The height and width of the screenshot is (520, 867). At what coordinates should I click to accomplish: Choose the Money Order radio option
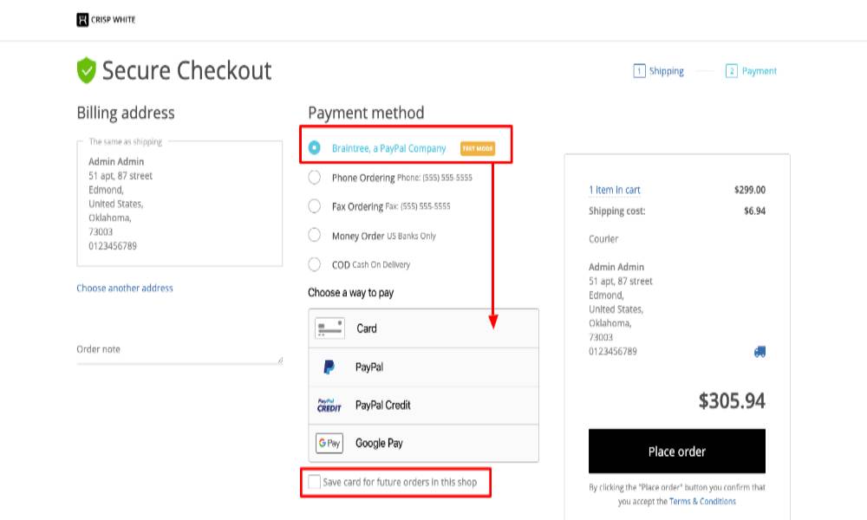coord(315,236)
